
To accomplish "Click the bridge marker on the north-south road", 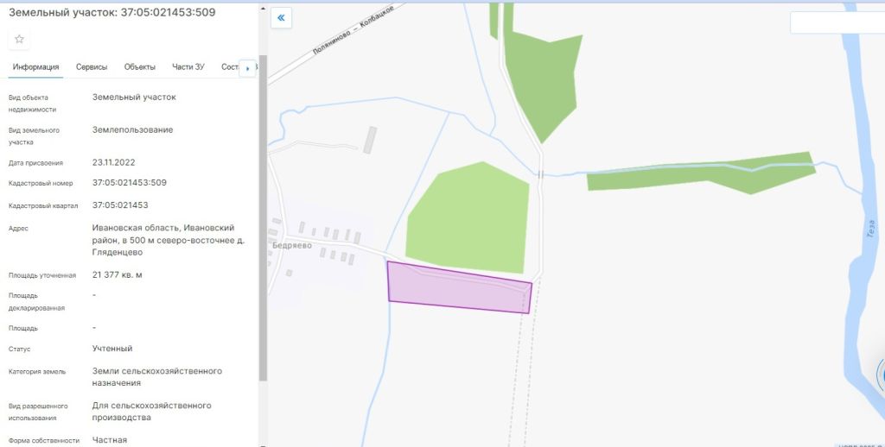I will pos(540,174).
